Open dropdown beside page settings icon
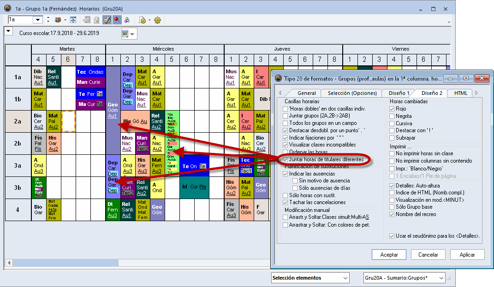494x287 pixels. (149, 20)
